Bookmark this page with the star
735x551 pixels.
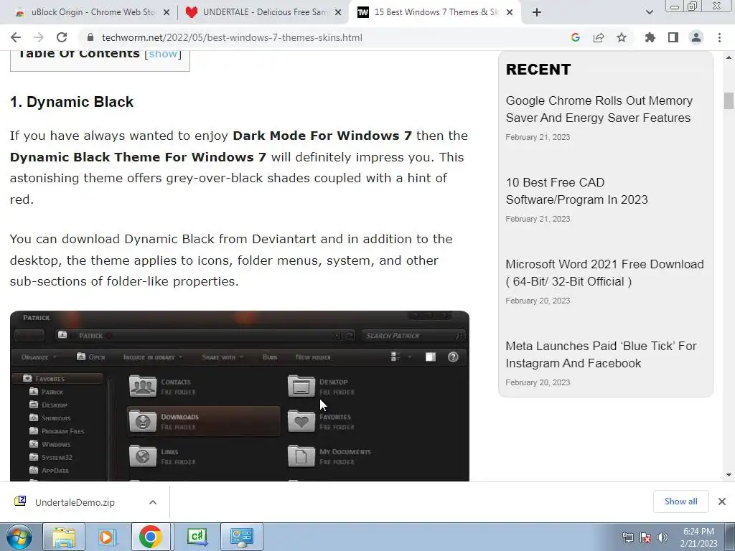click(622, 37)
